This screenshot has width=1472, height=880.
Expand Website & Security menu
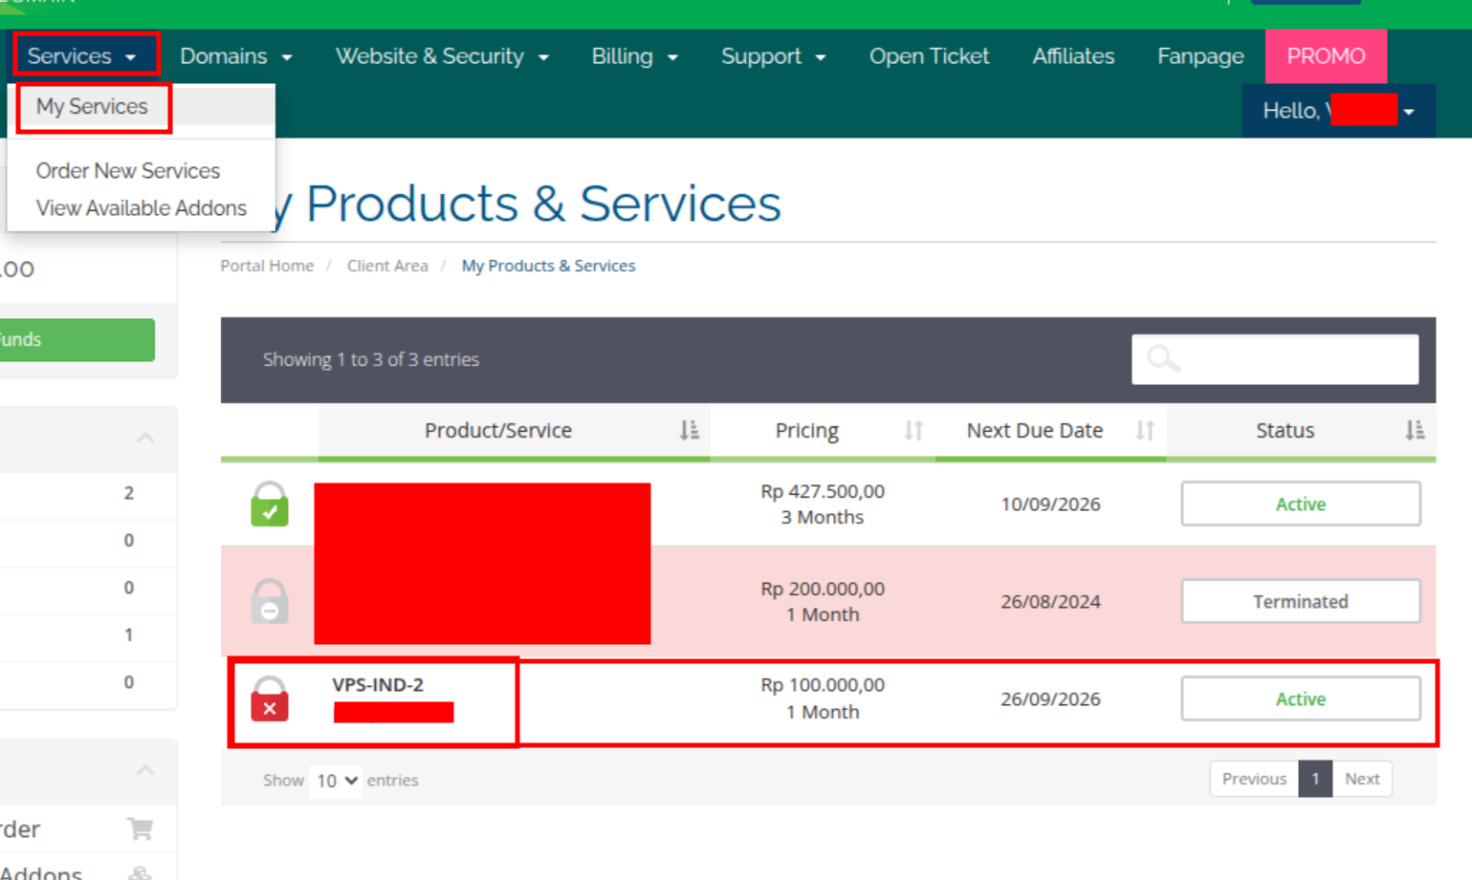pyautogui.click(x=442, y=56)
